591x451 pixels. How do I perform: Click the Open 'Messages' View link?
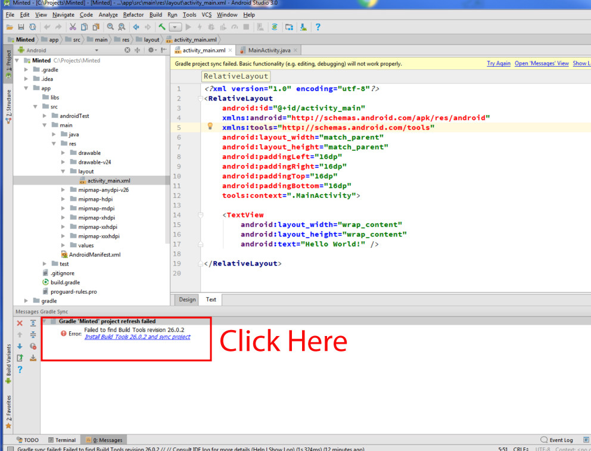point(542,63)
